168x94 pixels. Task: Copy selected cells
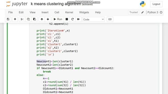click(28, 19)
